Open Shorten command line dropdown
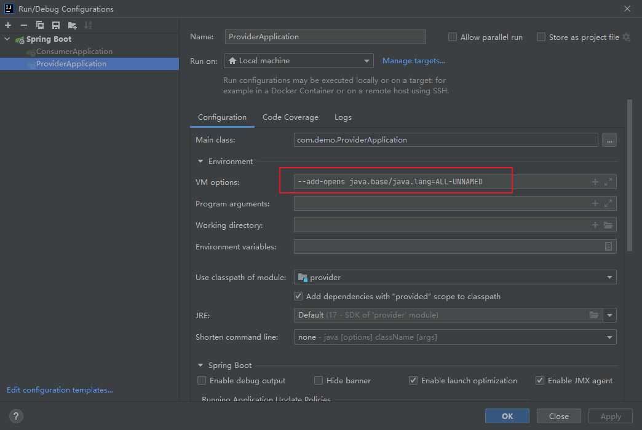Viewport: 642px width, 430px height. (x=455, y=337)
